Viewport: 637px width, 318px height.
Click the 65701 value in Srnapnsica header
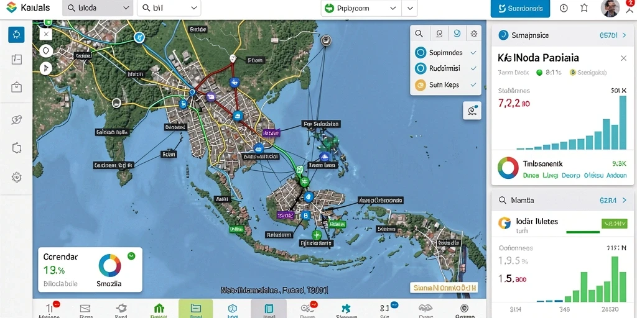608,35
